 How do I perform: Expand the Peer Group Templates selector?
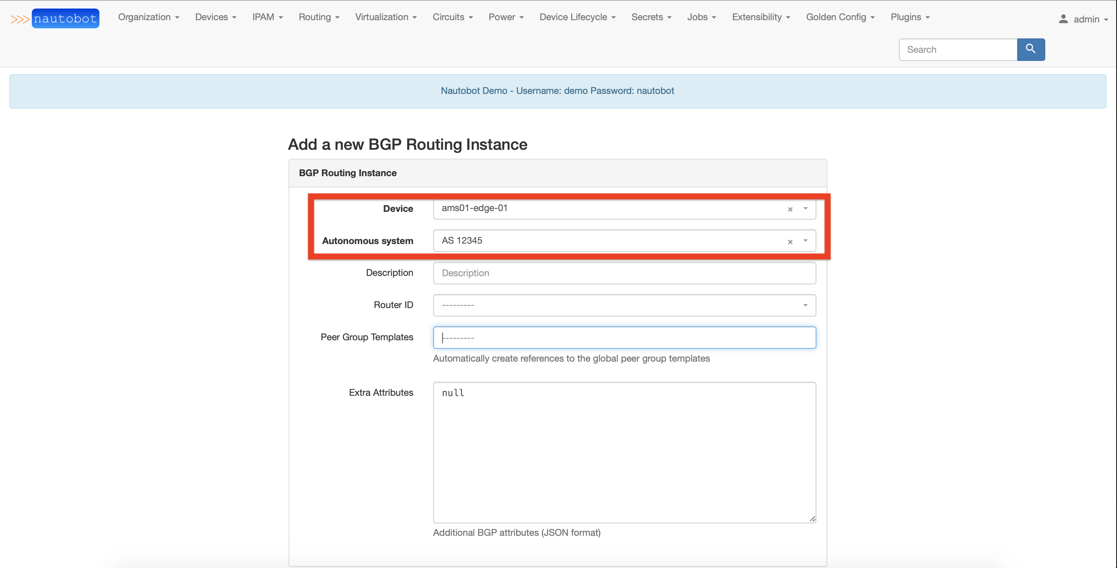624,337
